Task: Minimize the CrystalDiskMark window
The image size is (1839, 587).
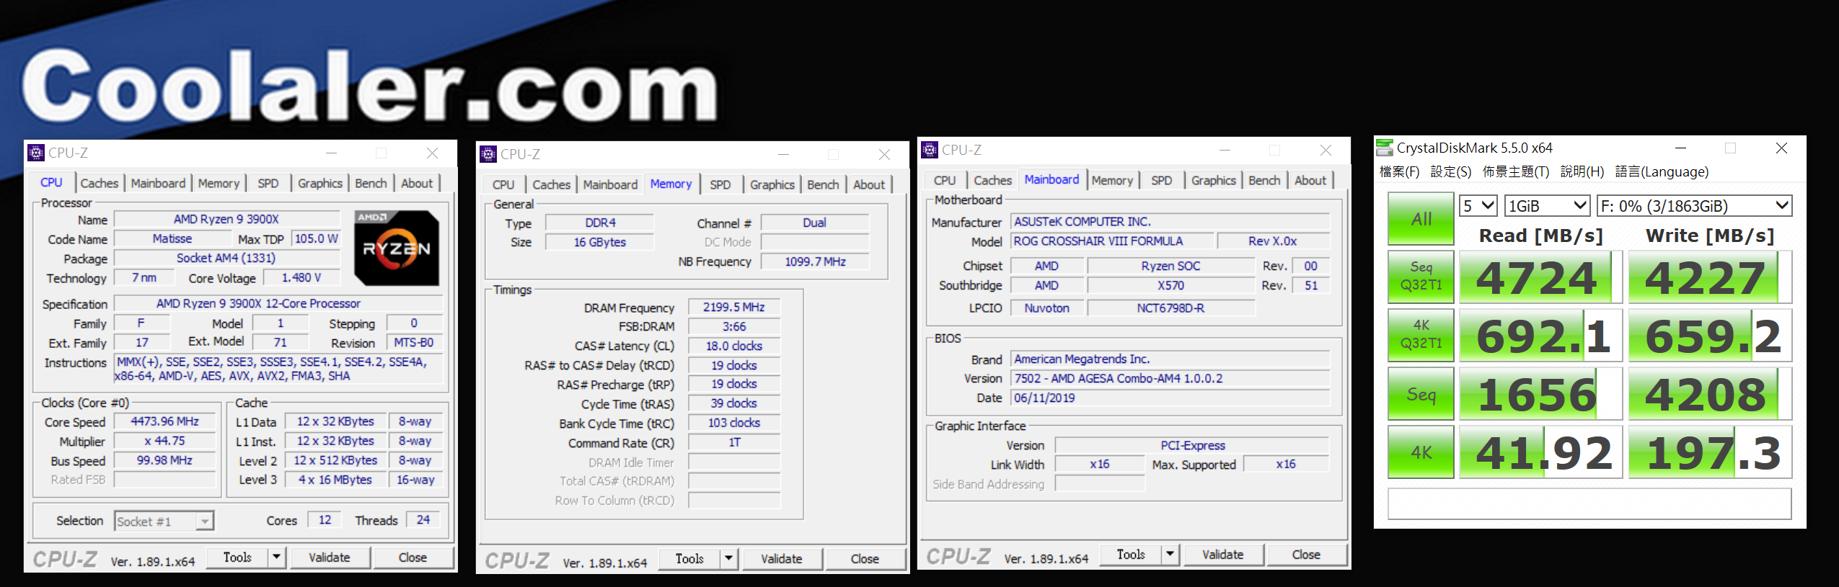Action: click(x=1680, y=148)
